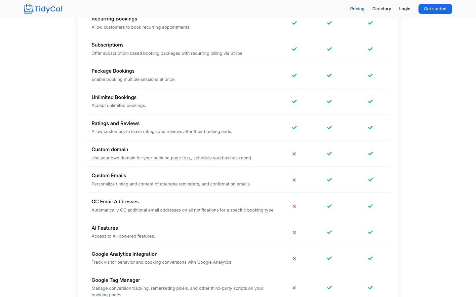The width and height of the screenshot is (476, 297).
Task: Click red X icon for Custom domain
Action: (x=294, y=154)
